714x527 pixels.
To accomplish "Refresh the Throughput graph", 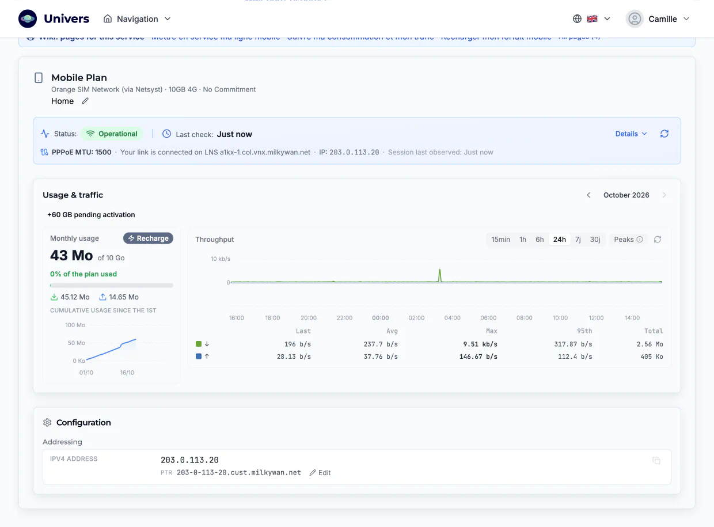I will point(658,240).
